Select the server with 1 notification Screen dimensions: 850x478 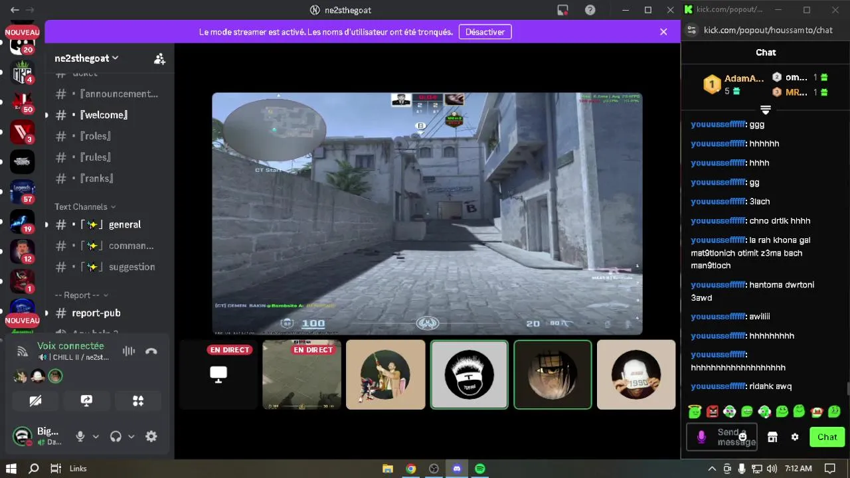click(22, 281)
